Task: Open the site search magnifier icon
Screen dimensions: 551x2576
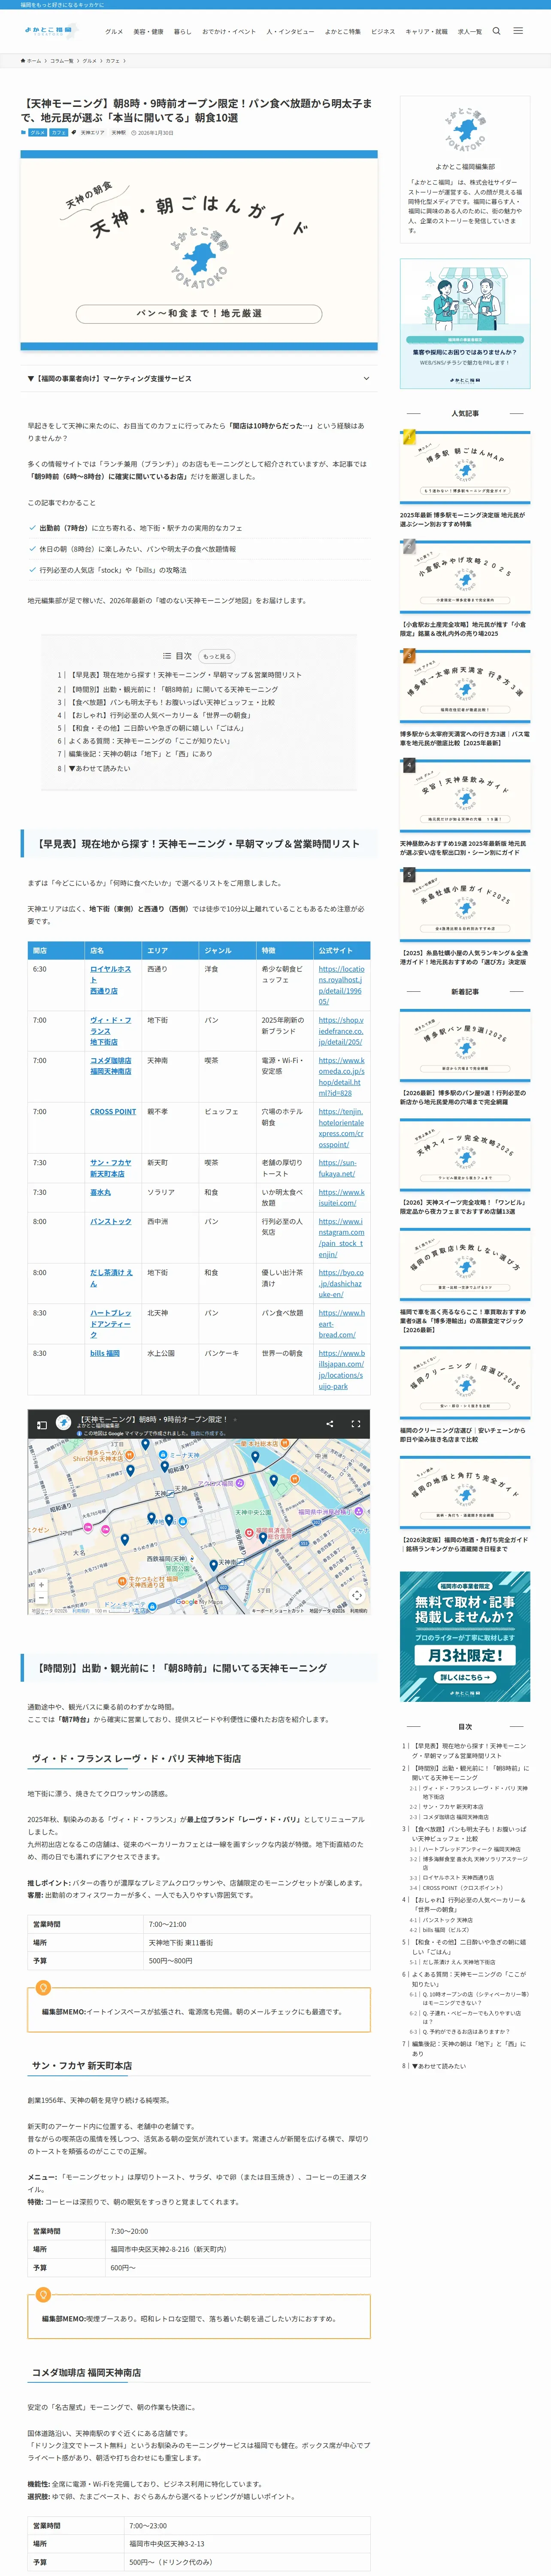Action: [496, 31]
